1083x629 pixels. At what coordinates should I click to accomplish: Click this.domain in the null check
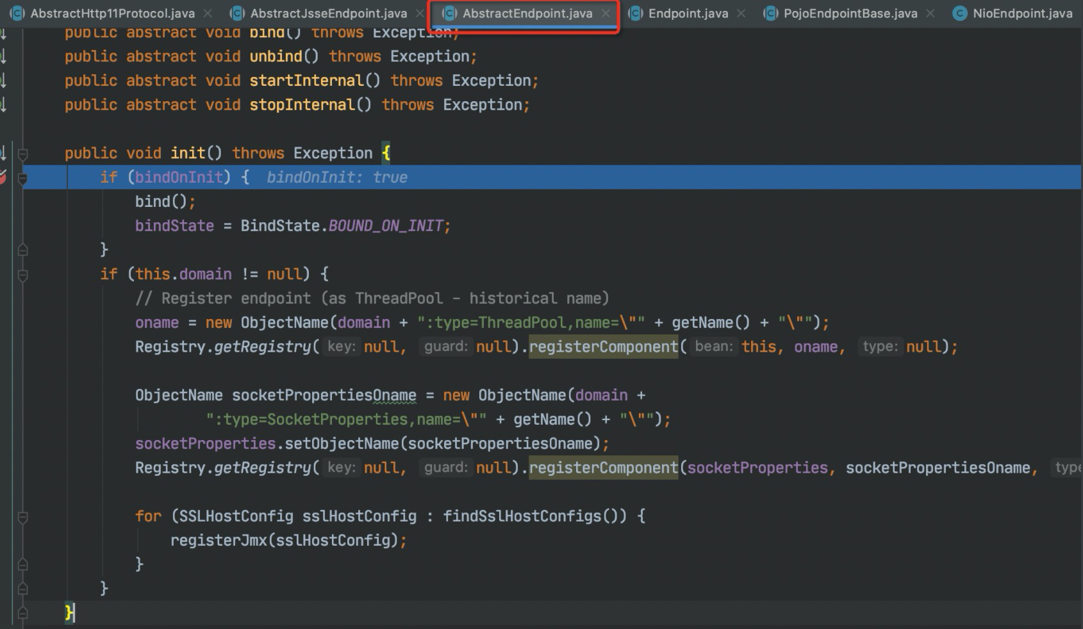pos(183,274)
